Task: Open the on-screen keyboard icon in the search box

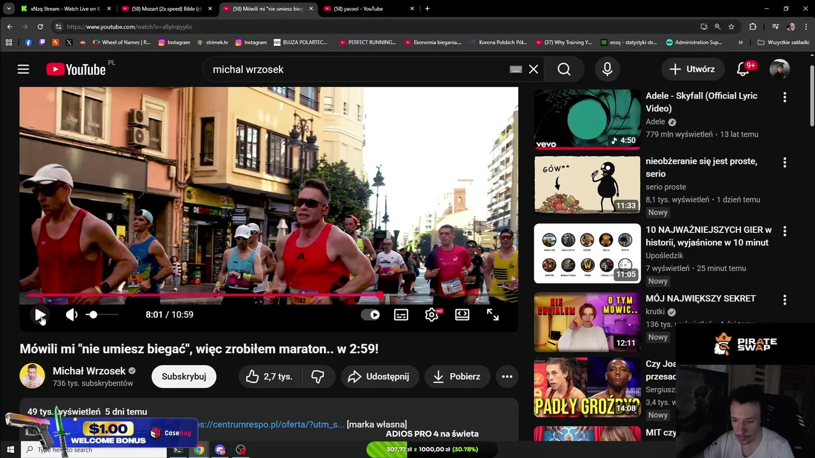Action: point(516,69)
